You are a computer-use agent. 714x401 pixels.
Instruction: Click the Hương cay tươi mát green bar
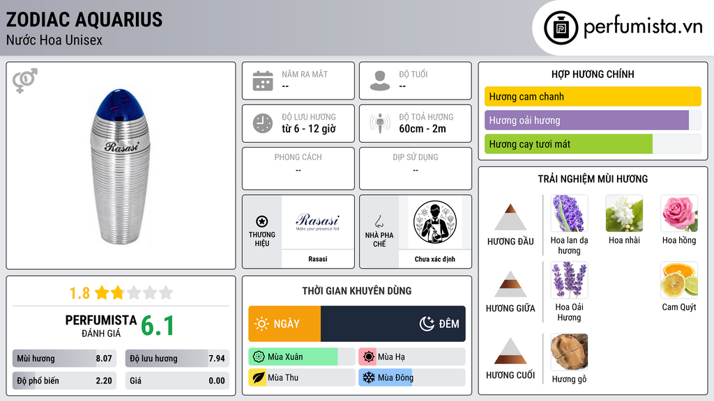[593, 144]
